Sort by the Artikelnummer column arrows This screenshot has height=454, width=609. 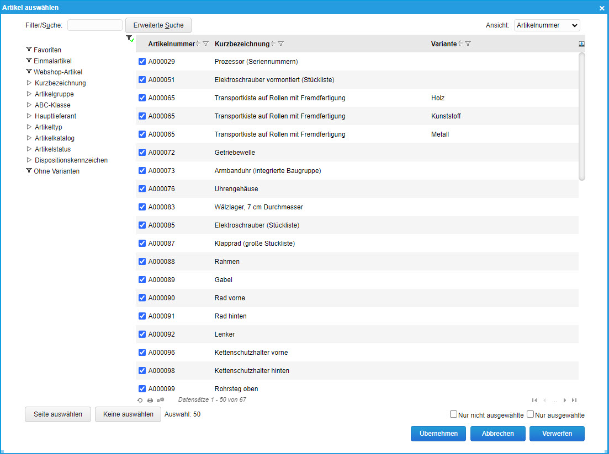pos(198,44)
